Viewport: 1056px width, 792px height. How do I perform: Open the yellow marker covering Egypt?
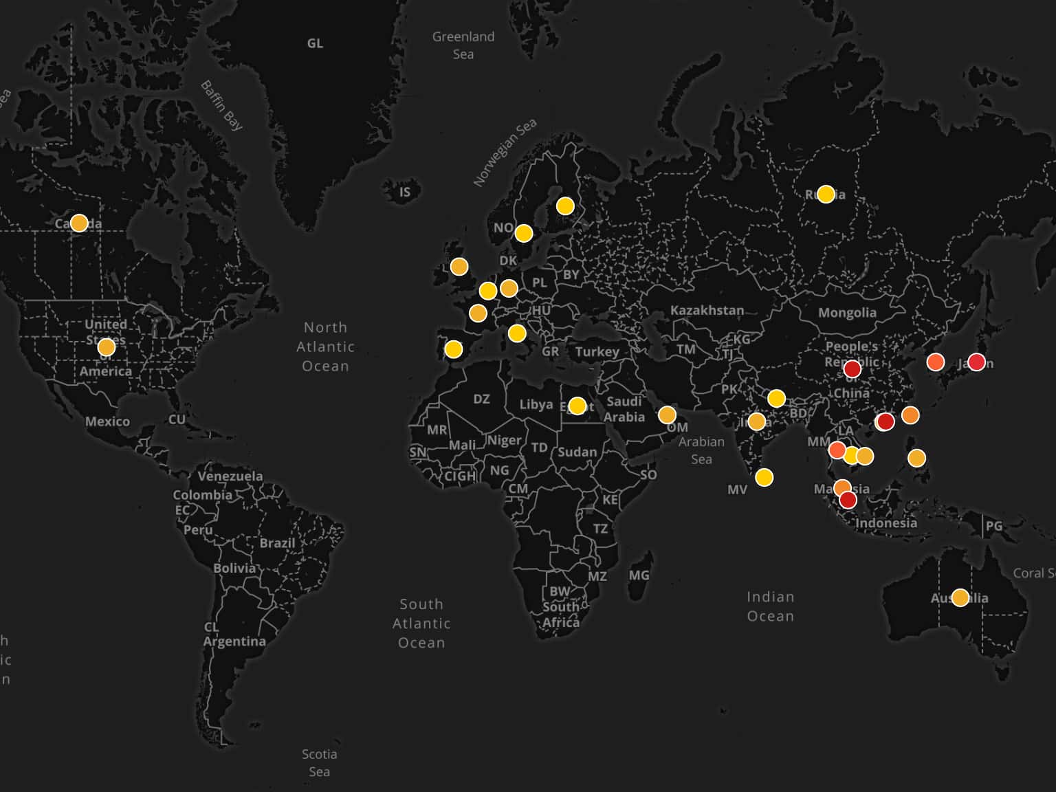pos(577,406)
